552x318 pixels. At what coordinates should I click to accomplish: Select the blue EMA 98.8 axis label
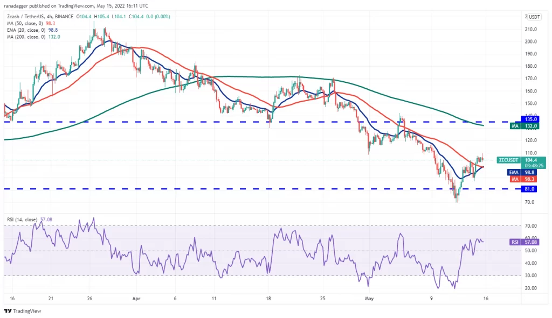523,172
